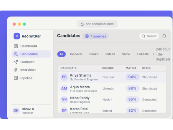The width and height of the screenshot is (173, 130).
Task: Click the DK user avatar
Action: (16, 111)
